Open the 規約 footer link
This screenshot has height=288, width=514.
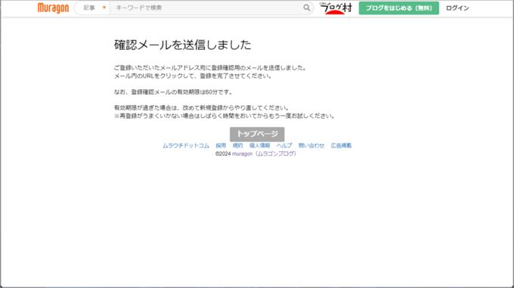[237, 145]
